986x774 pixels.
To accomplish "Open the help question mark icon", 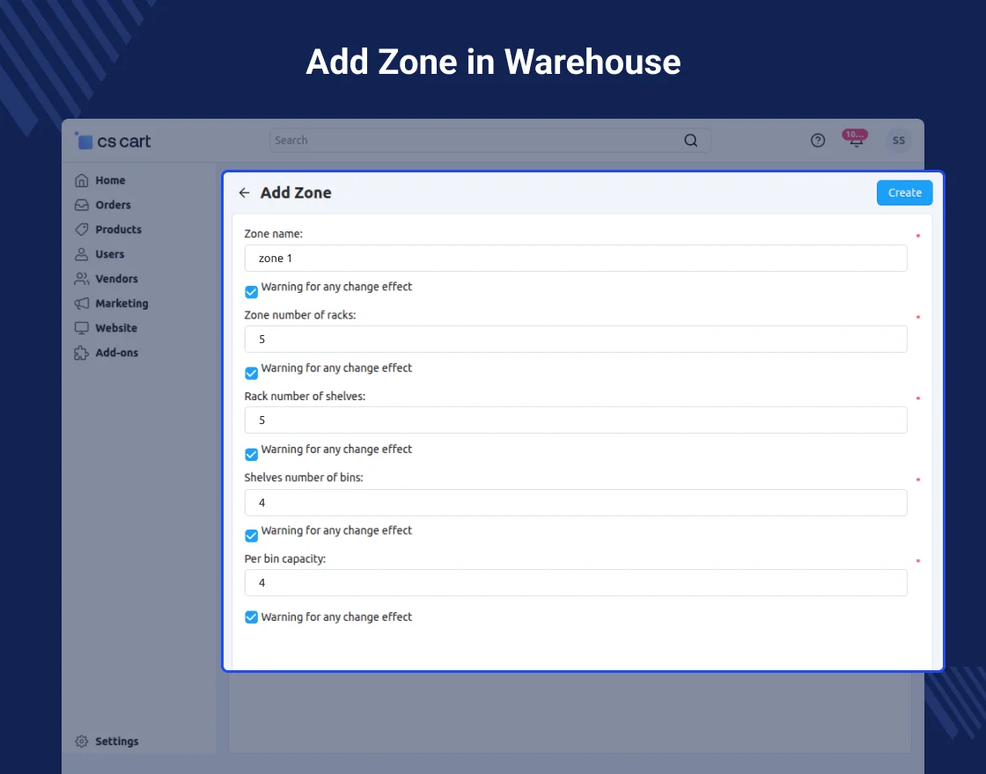I will tap(818, 141).
